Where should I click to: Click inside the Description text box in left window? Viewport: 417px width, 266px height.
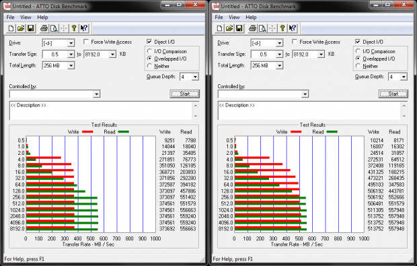tap(101, 110)
